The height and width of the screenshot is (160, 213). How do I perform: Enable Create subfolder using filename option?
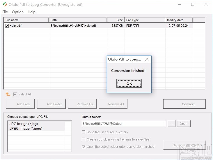[84, 139]
